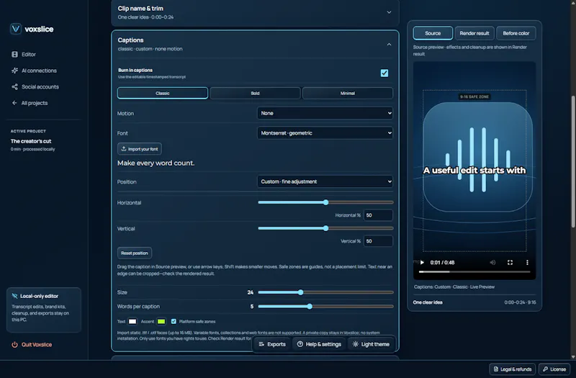Click the 'Make every word count.' sample
The image size is (576, 378).
pyautogui.click(x=156, y=163)
